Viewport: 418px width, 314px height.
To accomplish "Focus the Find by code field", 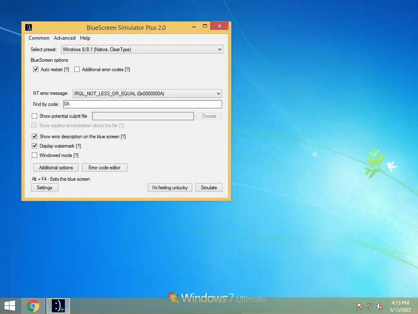I will pos(142,104).
